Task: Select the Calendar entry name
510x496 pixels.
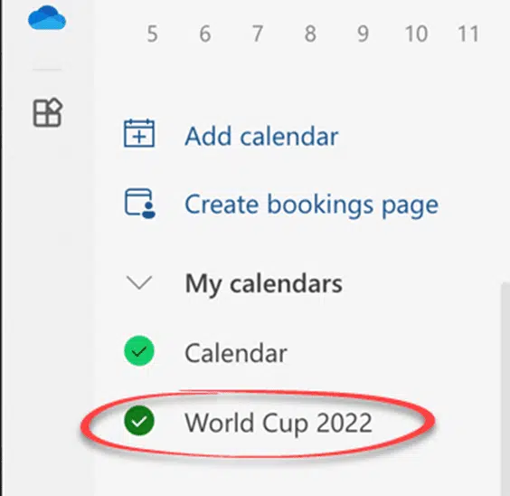Action: point(236,353)
